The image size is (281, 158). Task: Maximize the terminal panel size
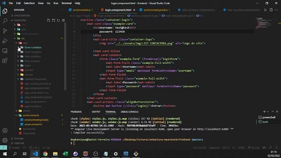(273, 111)
